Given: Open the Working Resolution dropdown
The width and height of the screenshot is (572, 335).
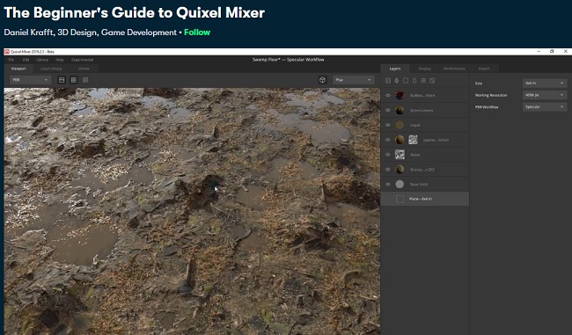Looking at the screenshot, I should pos(545,95).
